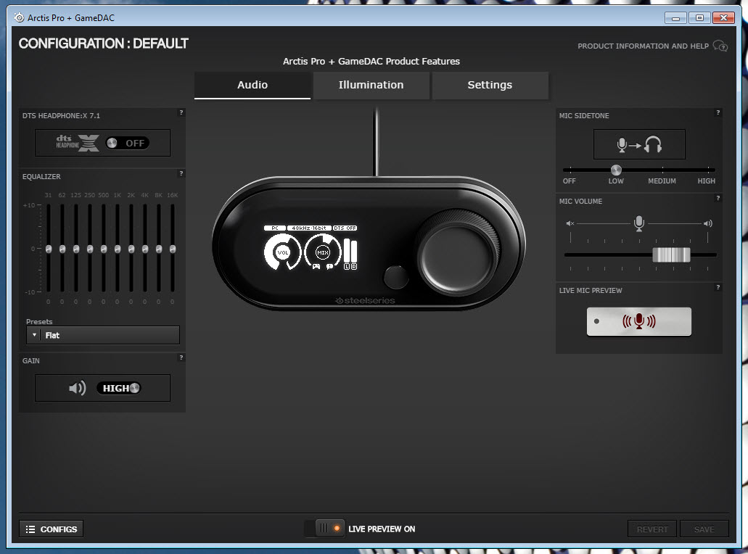The height and width of the screenshot is (554, 748).
Task: Click the muted speaker mic volume icon
Action: [570, 223]
